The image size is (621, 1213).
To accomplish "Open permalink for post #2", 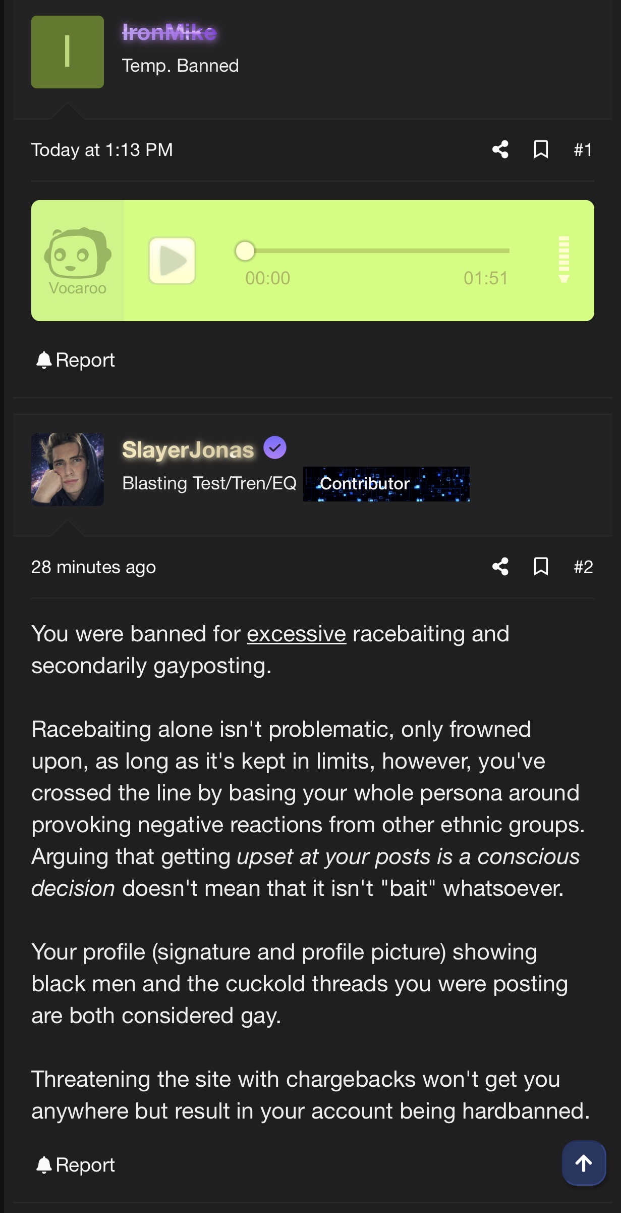I will (x=583, y=567).
